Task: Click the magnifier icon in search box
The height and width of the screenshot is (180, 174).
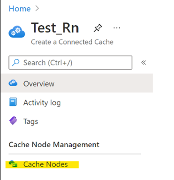Action: tap(16, 62)
